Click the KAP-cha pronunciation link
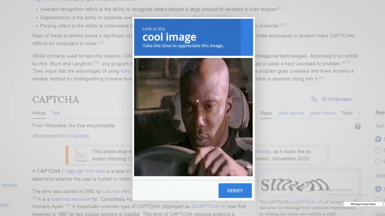Image resolution: width=385 pixels, height=216 pixels. coord(94,171)
